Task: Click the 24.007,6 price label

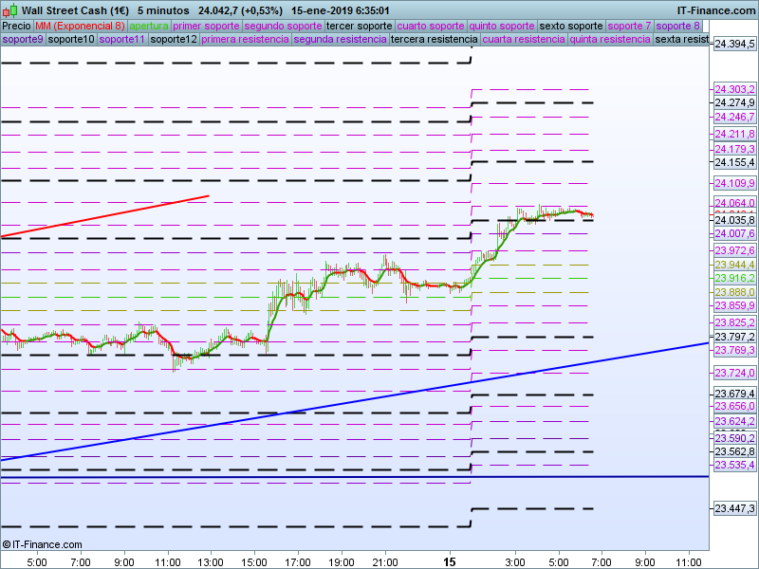Action: 734,233
